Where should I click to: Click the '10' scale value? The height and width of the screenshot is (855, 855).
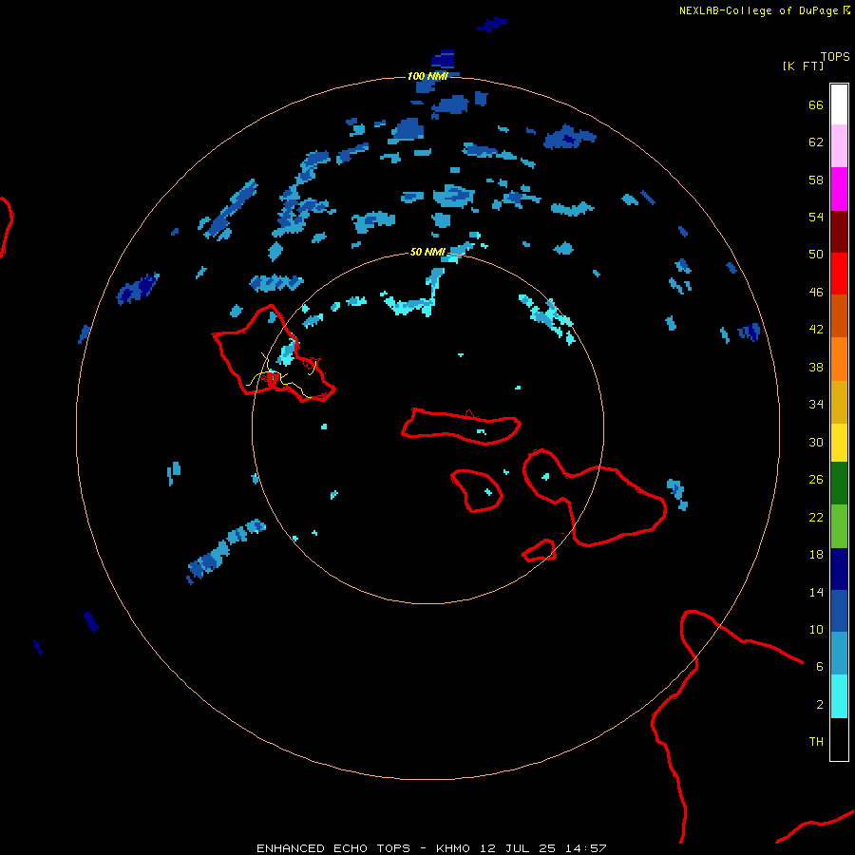[x=816, y=629]
